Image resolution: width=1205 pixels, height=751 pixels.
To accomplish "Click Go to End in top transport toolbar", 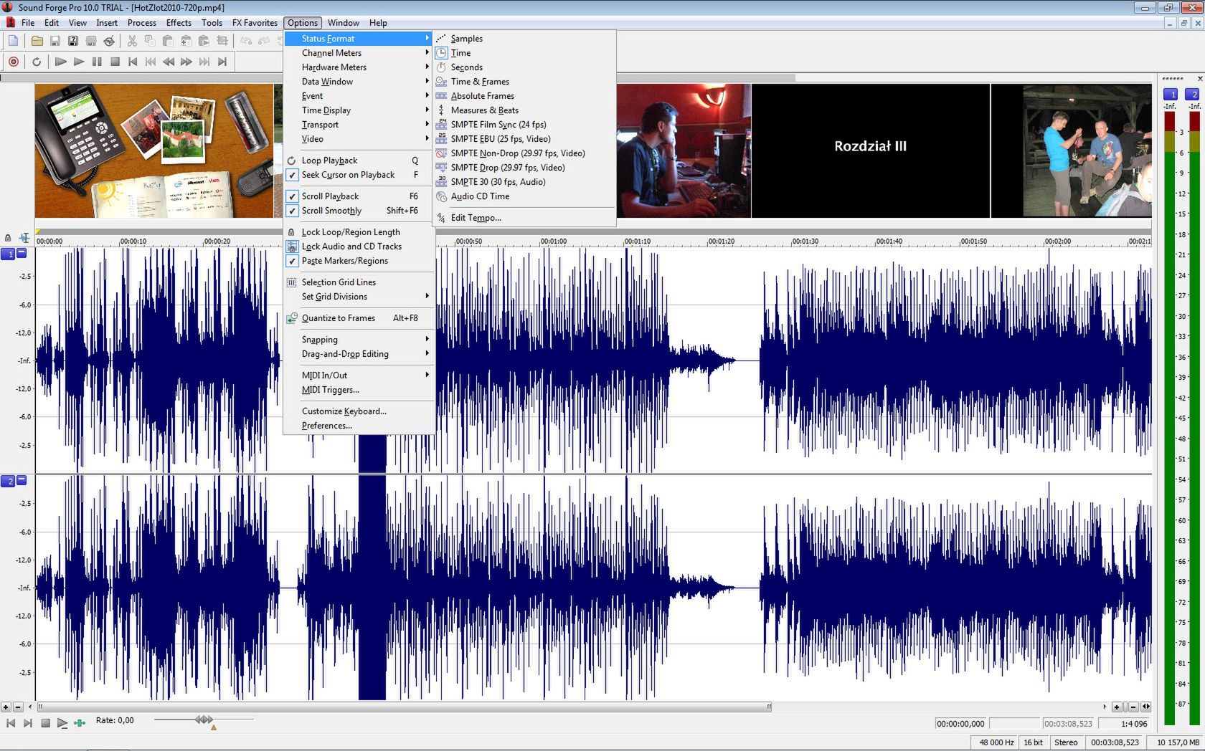I will click(x=222, y=62).
